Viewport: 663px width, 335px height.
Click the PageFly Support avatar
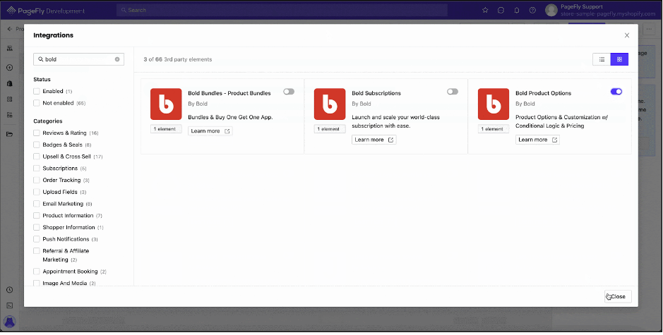(x=551, y=10)
